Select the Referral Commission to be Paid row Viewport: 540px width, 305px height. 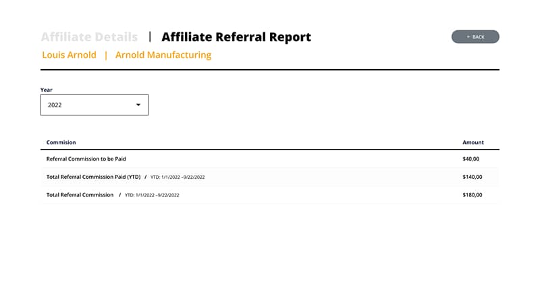(86, 159)
